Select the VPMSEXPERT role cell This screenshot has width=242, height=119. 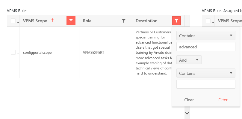point(93,53)
